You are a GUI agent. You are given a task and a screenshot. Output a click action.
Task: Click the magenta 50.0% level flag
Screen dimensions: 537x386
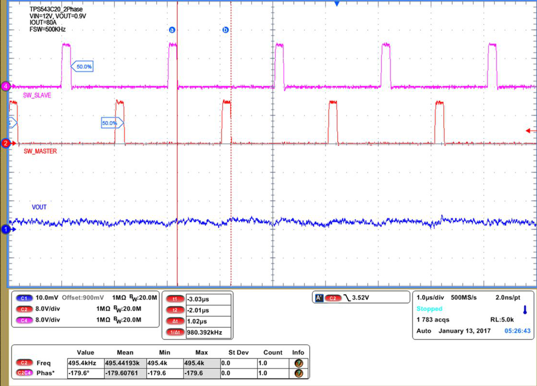tap(83, 65)
